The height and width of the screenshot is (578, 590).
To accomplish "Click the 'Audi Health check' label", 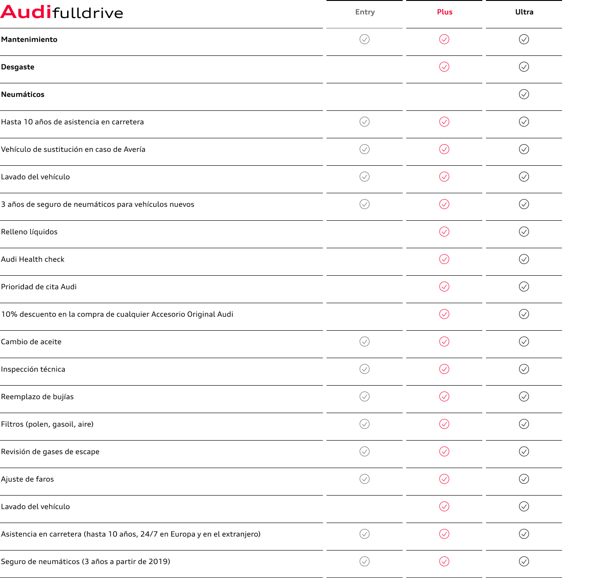I will (x=33, y=259).
